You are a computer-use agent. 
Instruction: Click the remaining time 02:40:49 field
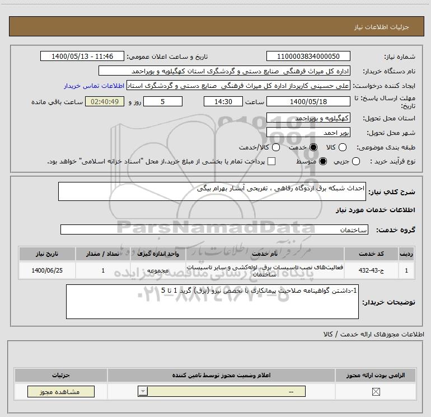(105, 101)
